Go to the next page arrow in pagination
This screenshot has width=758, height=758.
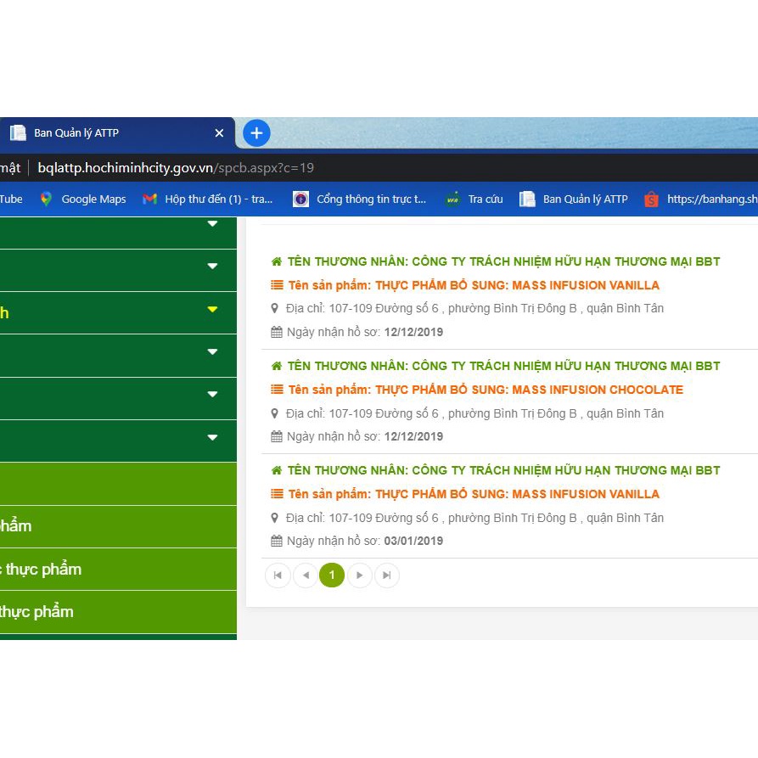[x=359, y=576]
